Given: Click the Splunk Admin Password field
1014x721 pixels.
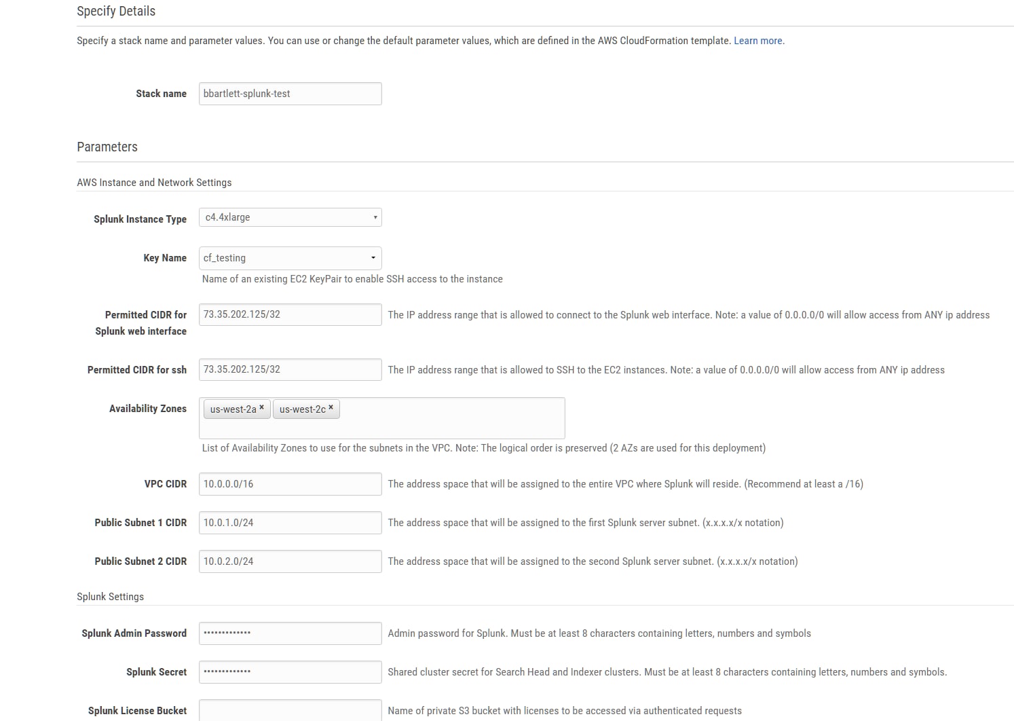Looking at the screenshot, I should [290, 633].
